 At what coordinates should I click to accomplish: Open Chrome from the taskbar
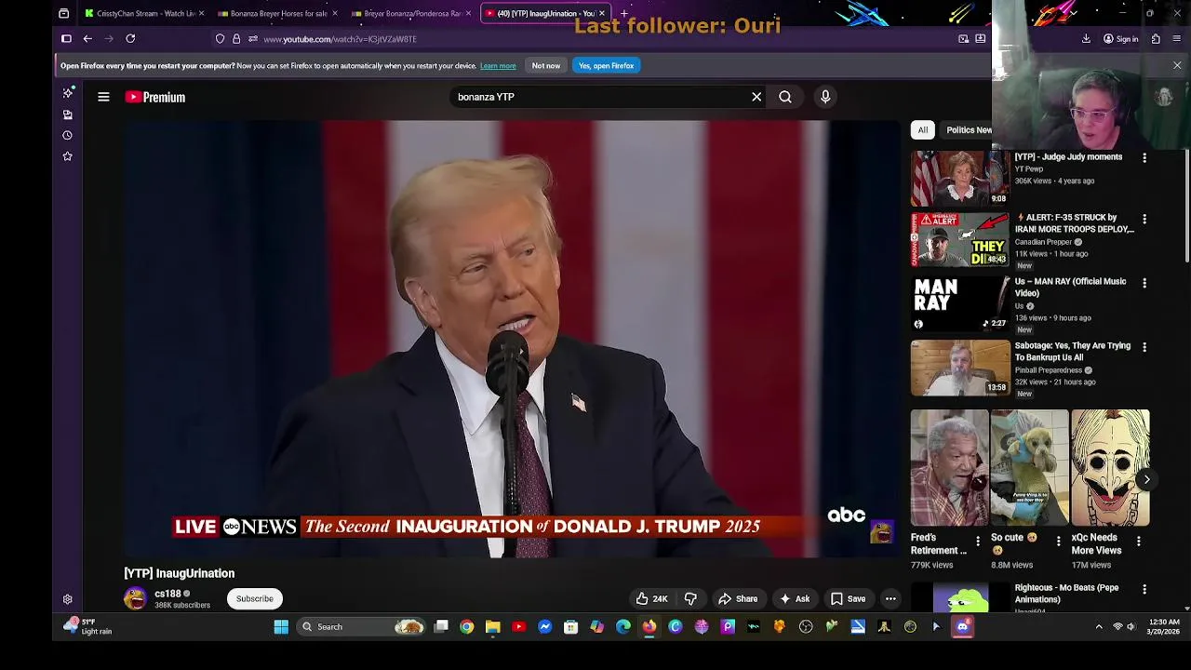(467, 627)
